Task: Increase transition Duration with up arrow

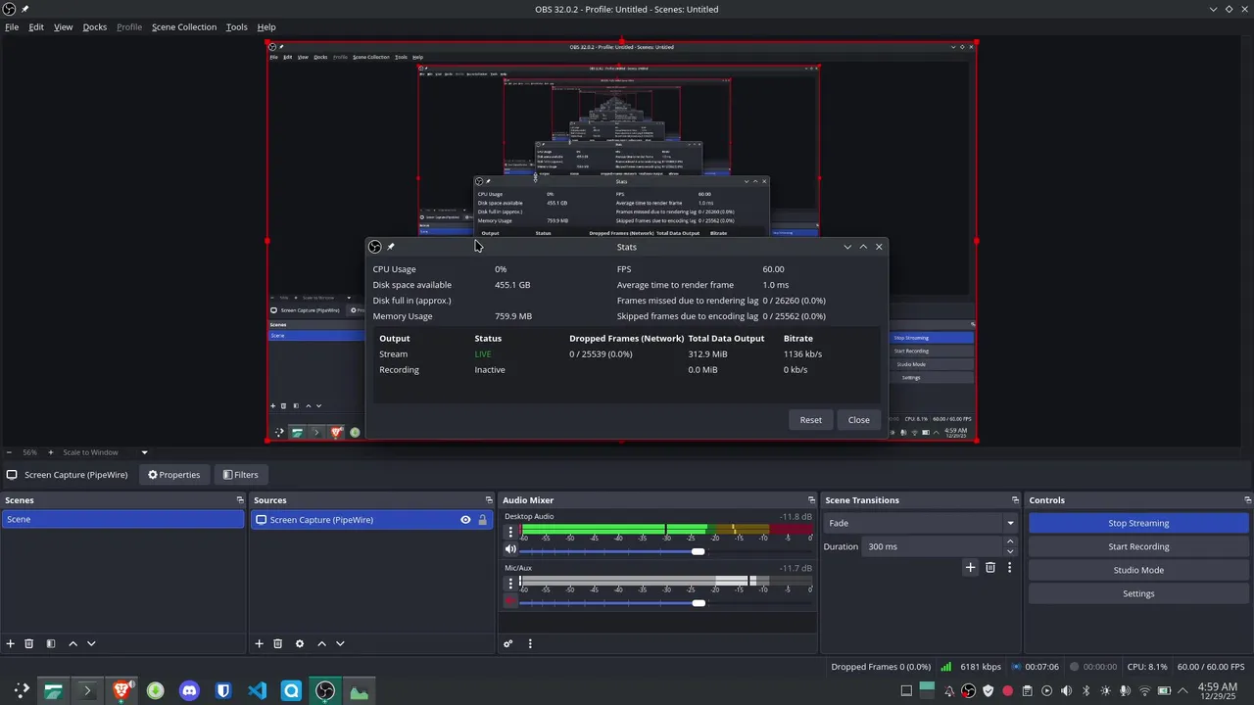Action: (x=1010, y=542)
